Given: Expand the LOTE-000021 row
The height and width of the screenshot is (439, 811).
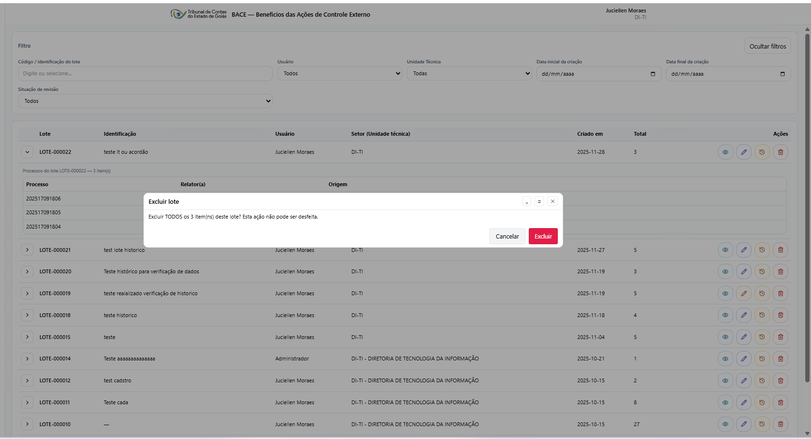Looking at the screenshot, I should [27, 250].
